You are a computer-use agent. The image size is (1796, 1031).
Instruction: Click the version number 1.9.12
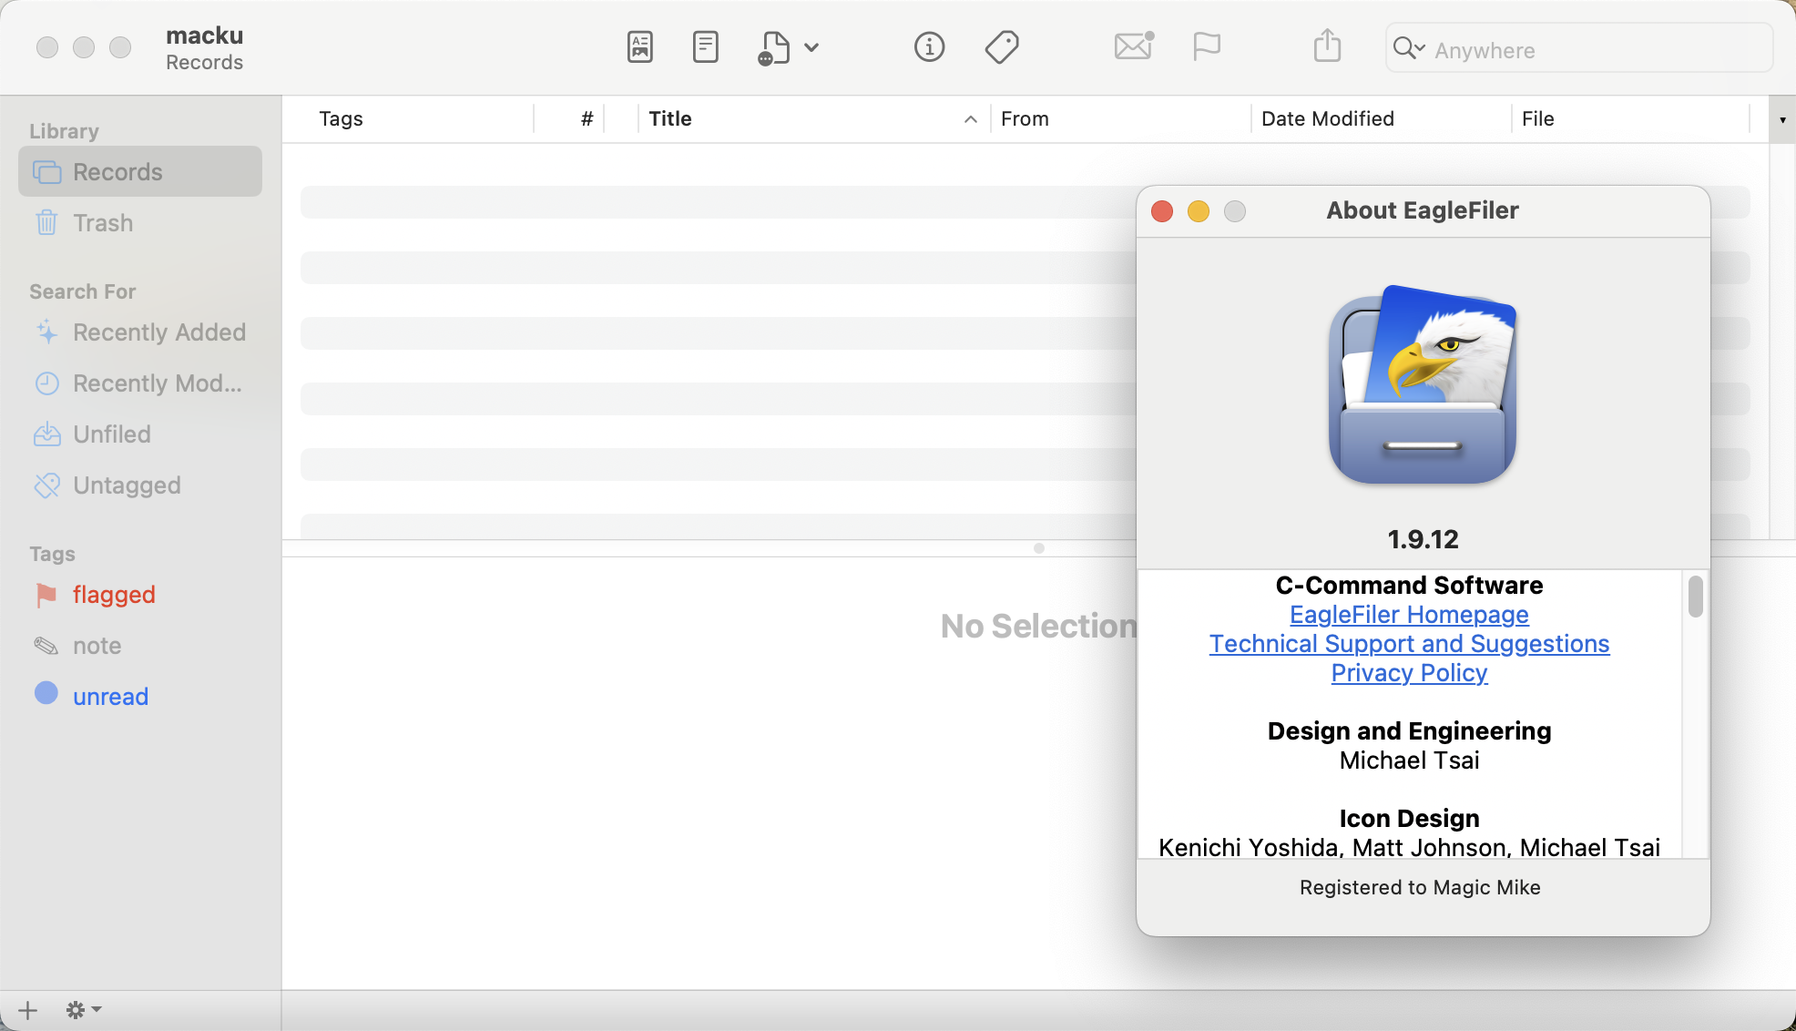pos(1423,539)
